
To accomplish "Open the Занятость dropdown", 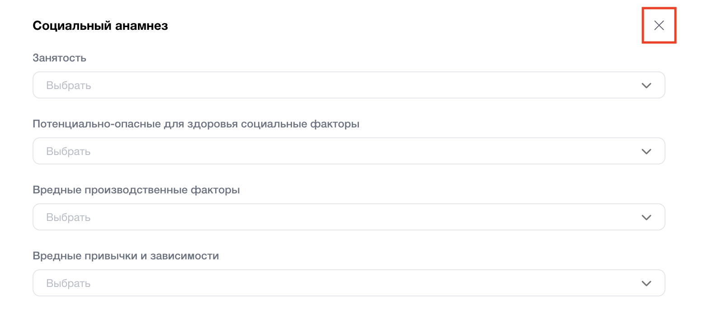I will point(348,85).
